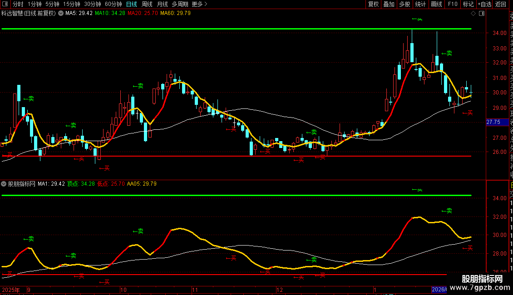Click the 27.75 price marker on axis
The height and width of the screenshot is (295, 513).
(x=497, y=123)
